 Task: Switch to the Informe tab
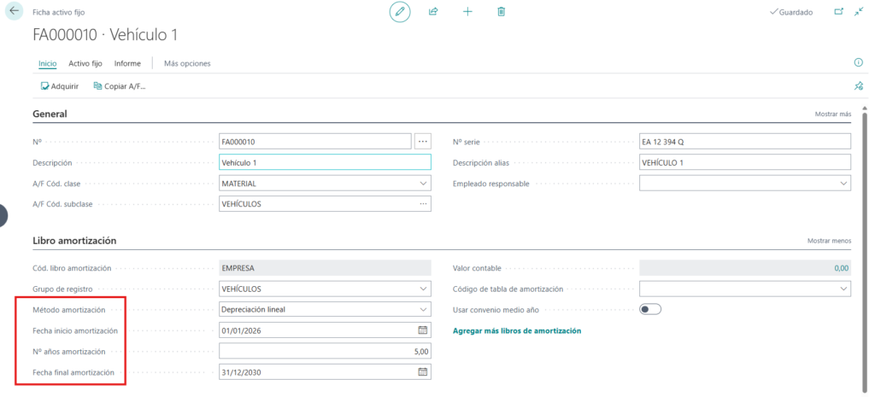(127, 63)
